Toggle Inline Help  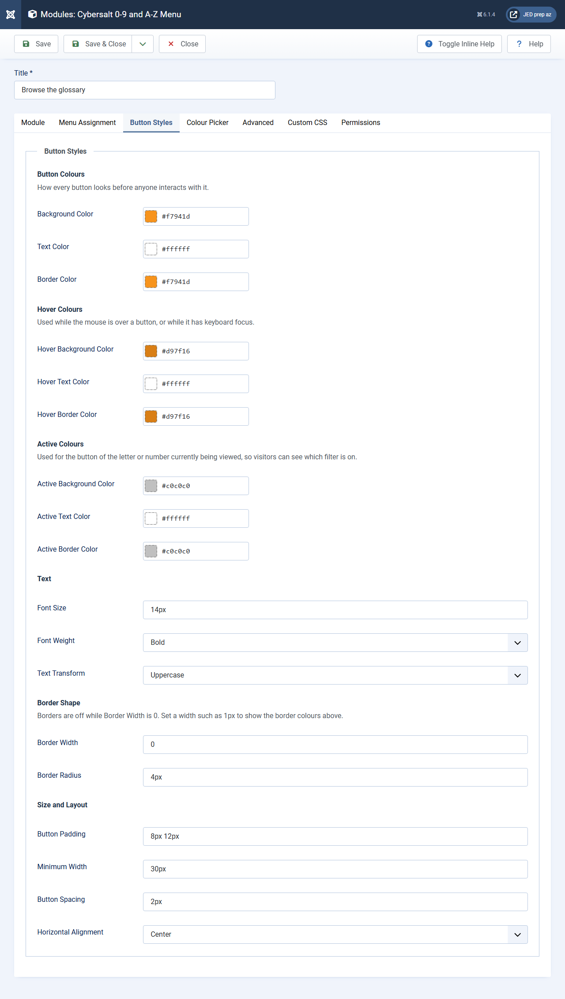tap(460, 44)
